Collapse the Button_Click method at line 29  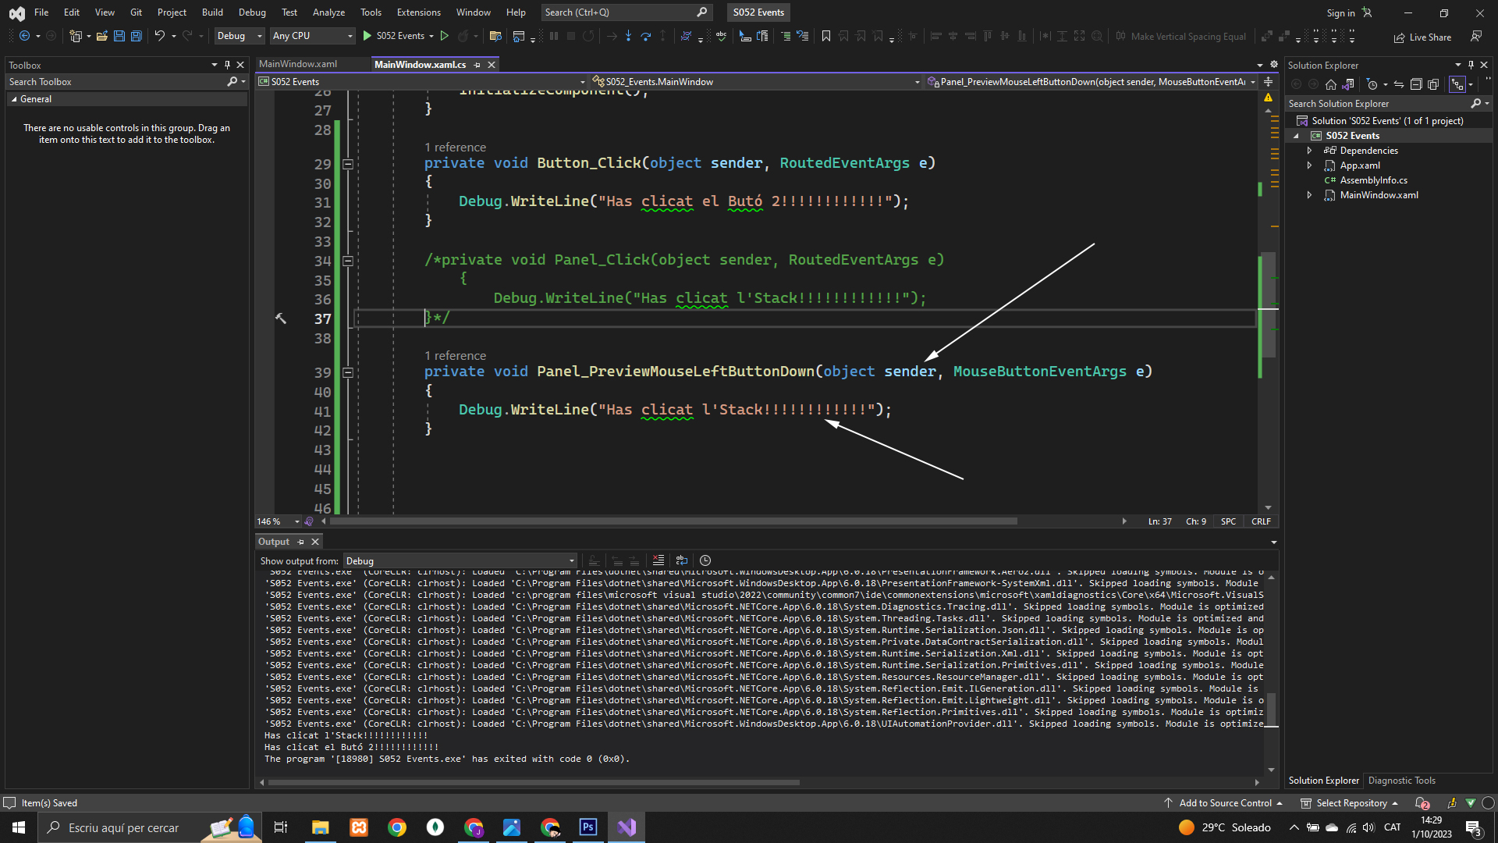point(348,164)
